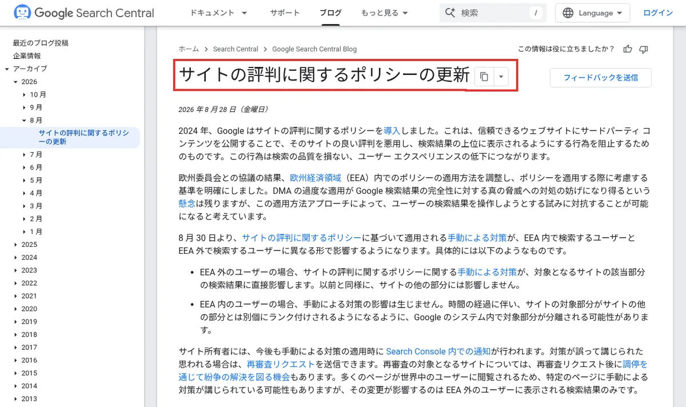Screen dimensions: 686x407
Task: Expand the 10 月 archive month
Action: coord(24,95)
